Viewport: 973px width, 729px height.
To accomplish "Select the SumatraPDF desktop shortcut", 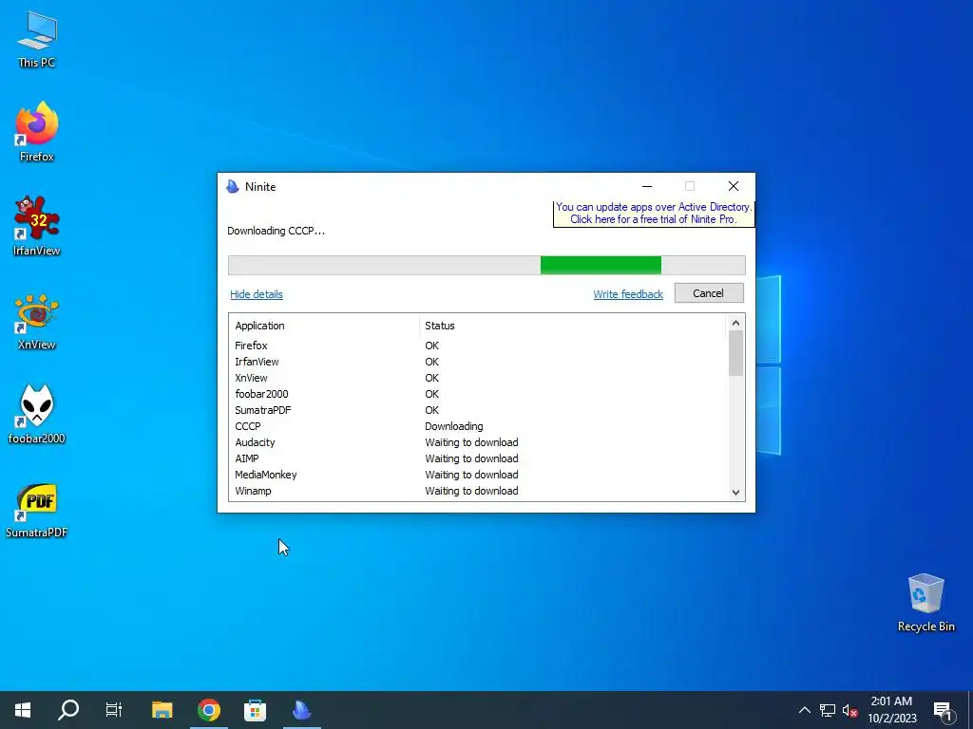I will point(37,509).
